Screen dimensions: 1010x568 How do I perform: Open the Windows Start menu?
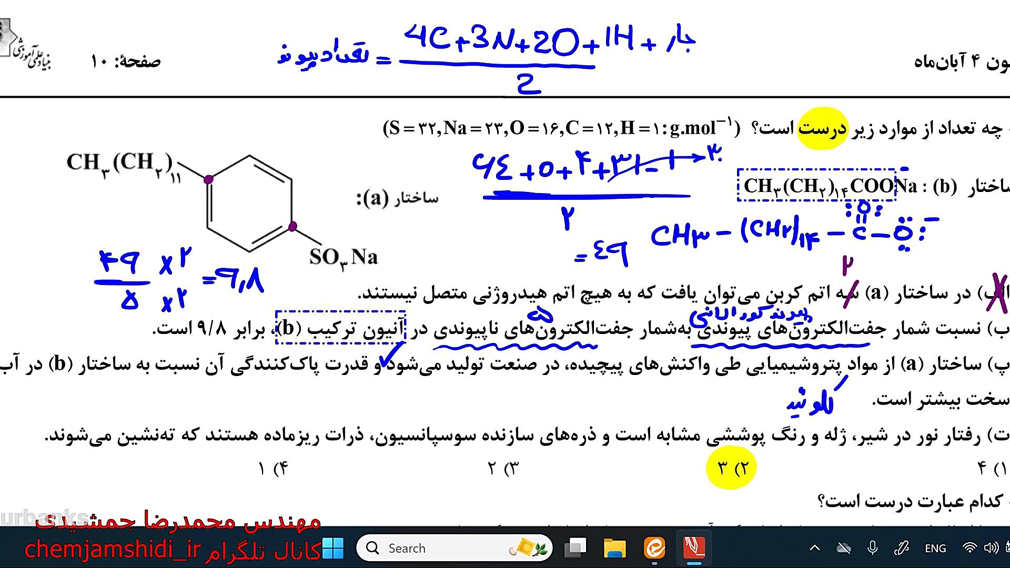pyautogui.click(x=332, y=549)
